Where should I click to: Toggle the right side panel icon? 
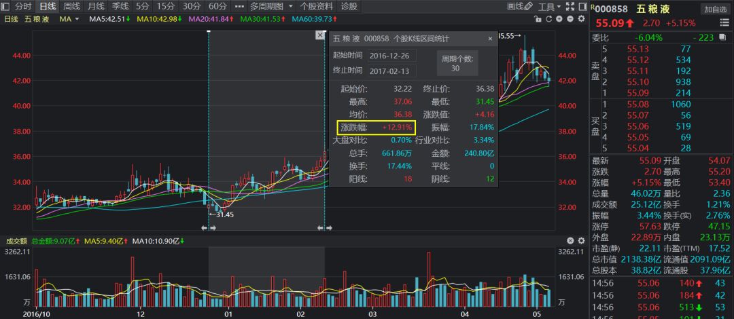click(x=582, y=7)
